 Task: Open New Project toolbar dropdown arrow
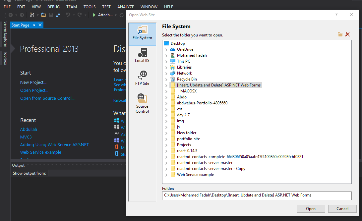pos(38,15)
